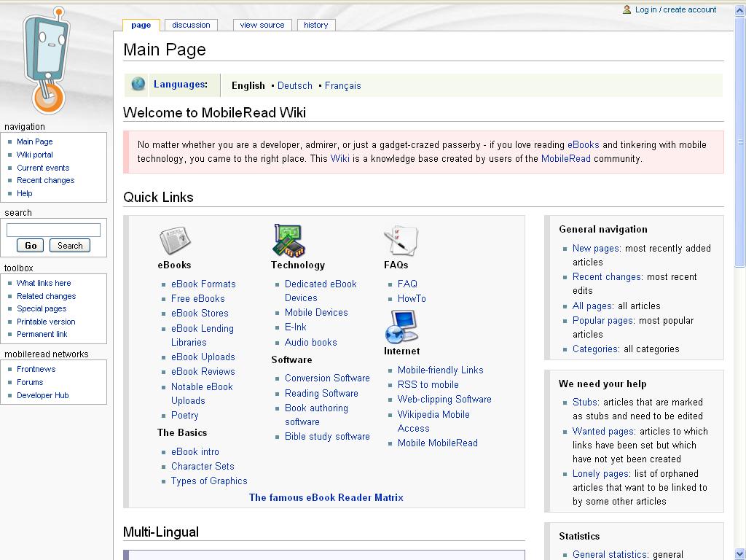Open RSS to mobile link
The width and height of the screenshot is (746, 560).
tap(428, 385)
